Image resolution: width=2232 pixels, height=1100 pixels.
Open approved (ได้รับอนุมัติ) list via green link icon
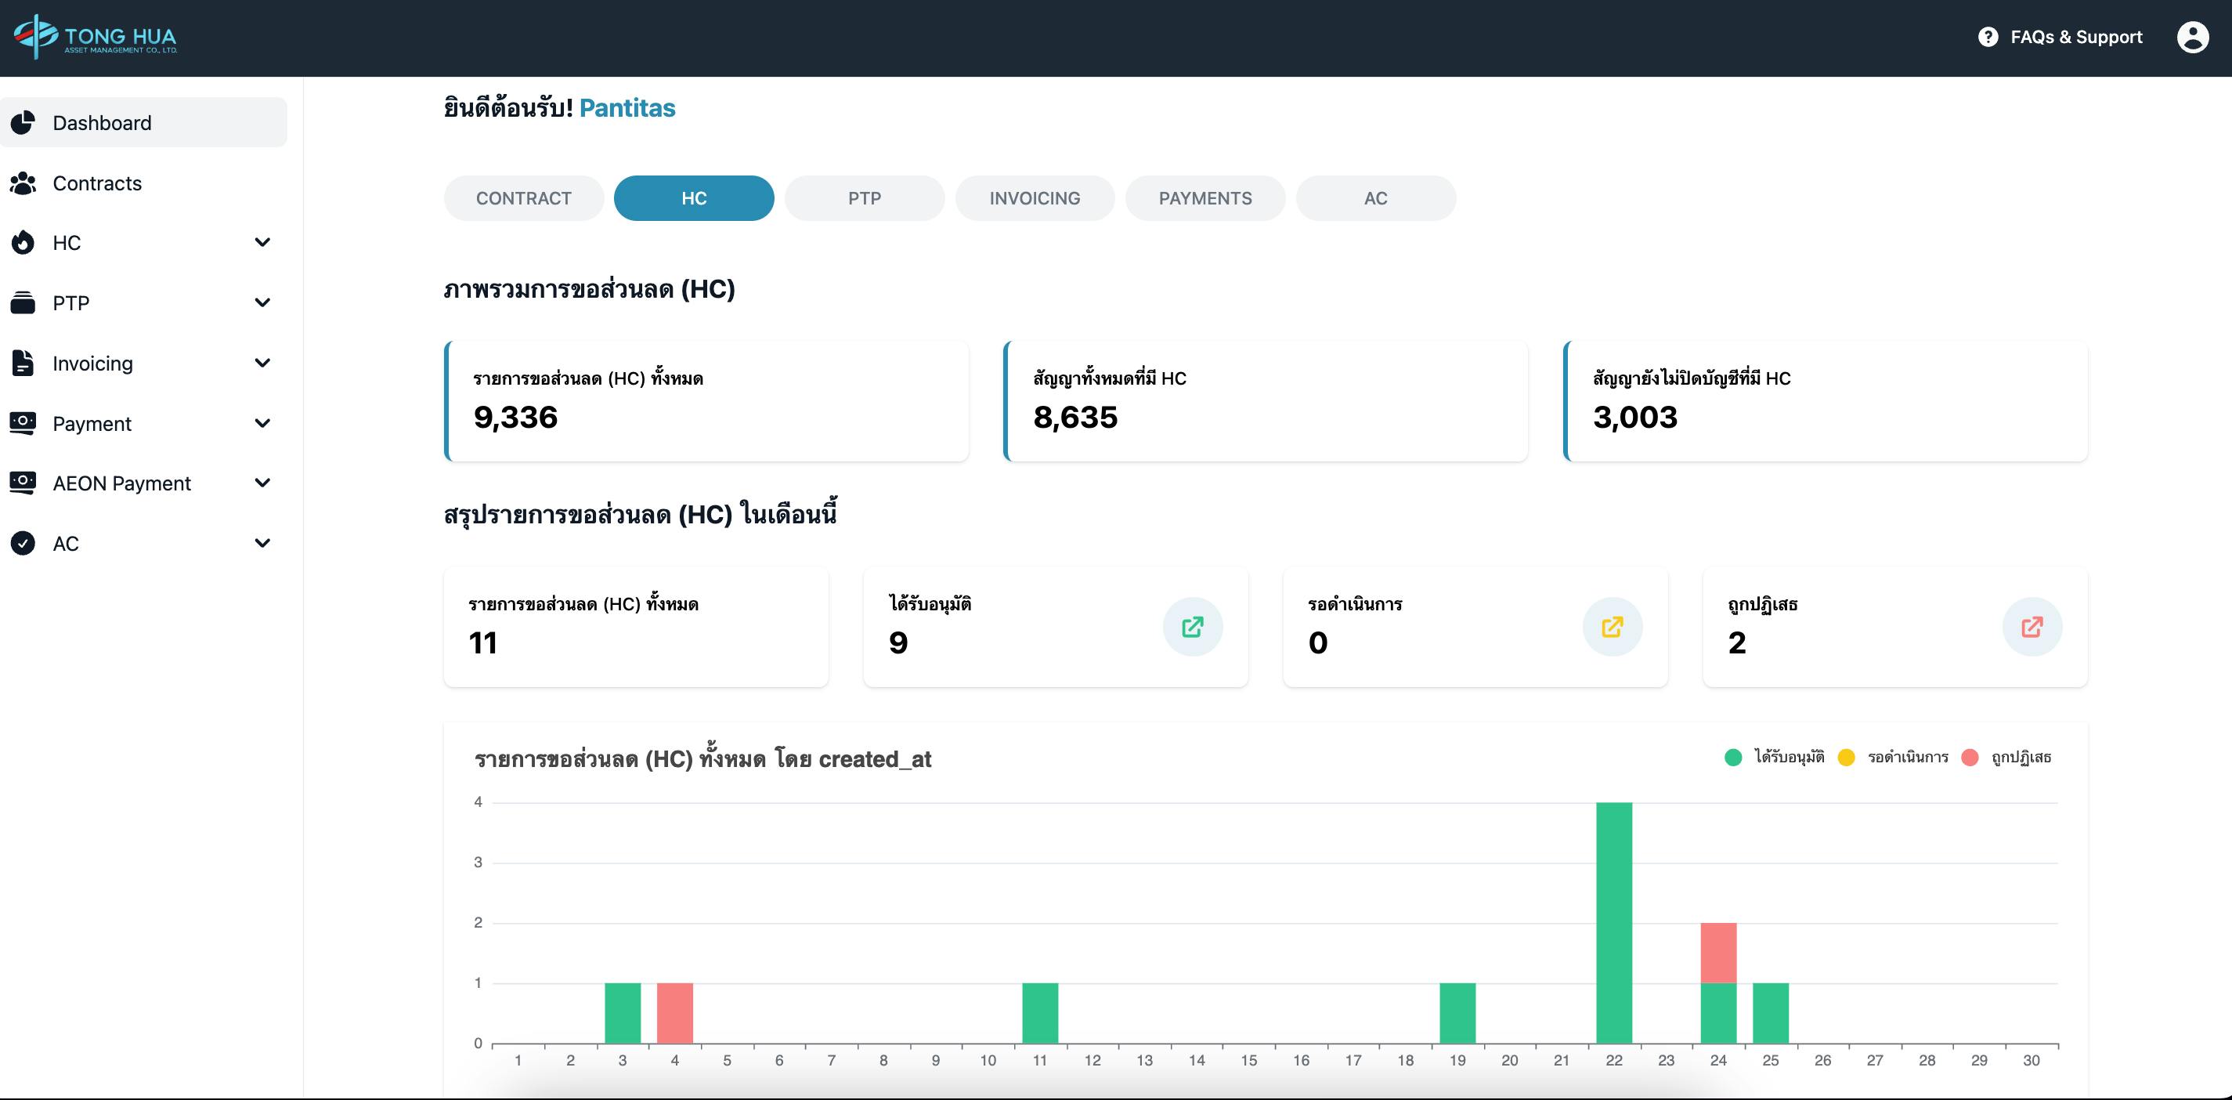1192,627
